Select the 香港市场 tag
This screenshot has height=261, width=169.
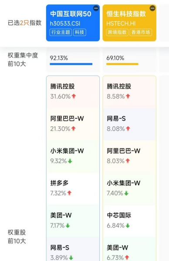click(141, 32)
